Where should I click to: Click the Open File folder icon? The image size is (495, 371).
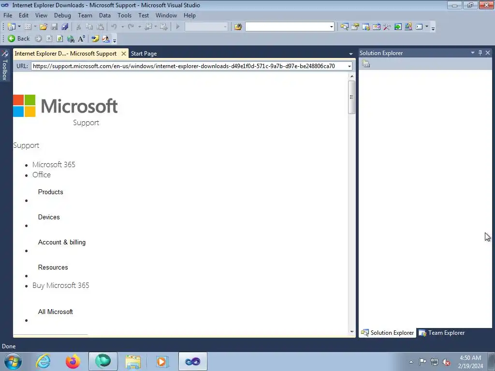coord(44,27)
